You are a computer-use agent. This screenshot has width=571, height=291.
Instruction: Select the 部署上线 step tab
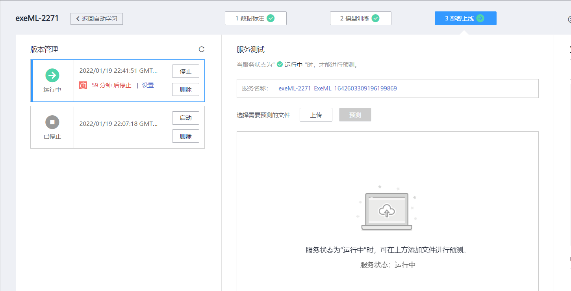[x=465, y=18]
